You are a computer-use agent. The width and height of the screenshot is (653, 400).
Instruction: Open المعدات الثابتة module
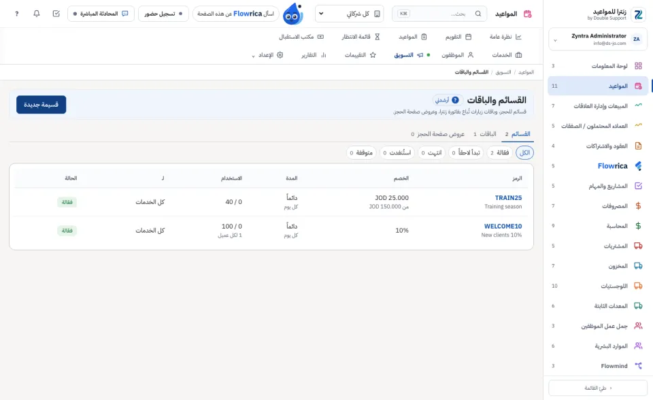tap(598, 306)
